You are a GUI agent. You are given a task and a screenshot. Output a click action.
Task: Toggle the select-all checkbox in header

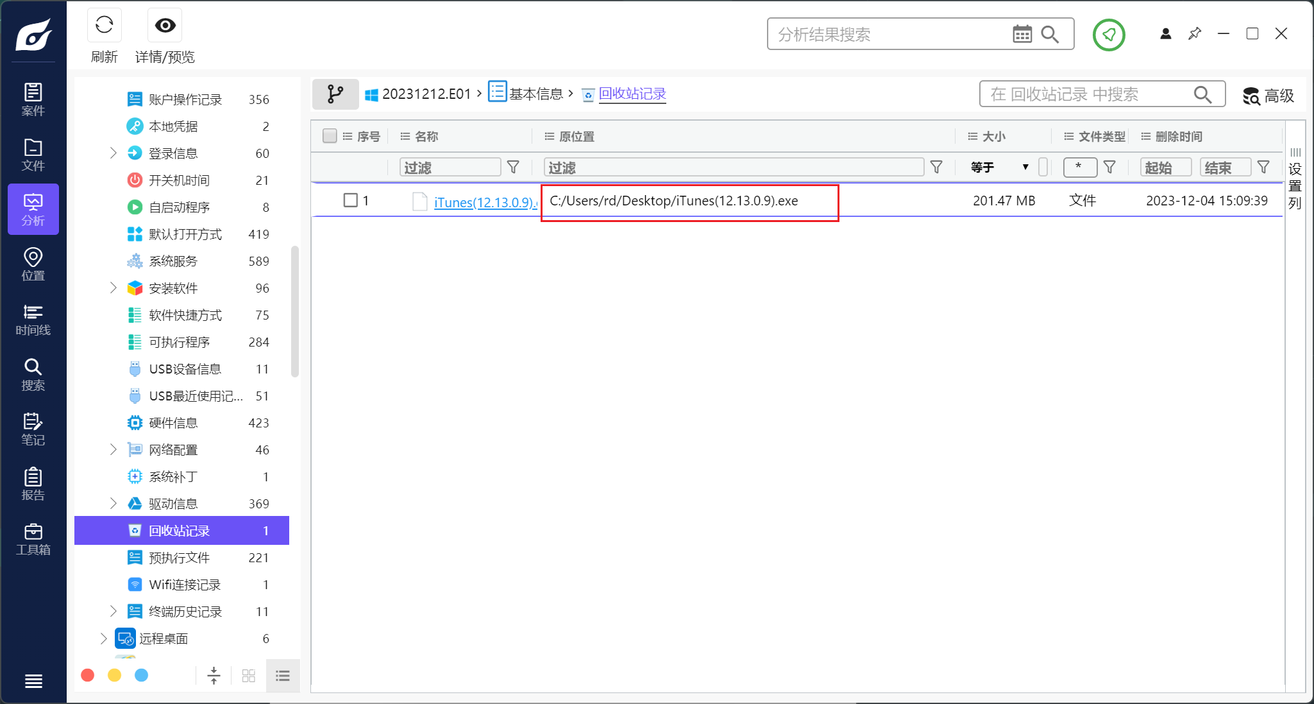330,136
